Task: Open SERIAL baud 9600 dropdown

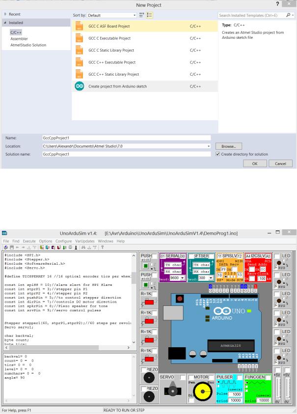Action: tap(183, 278)
